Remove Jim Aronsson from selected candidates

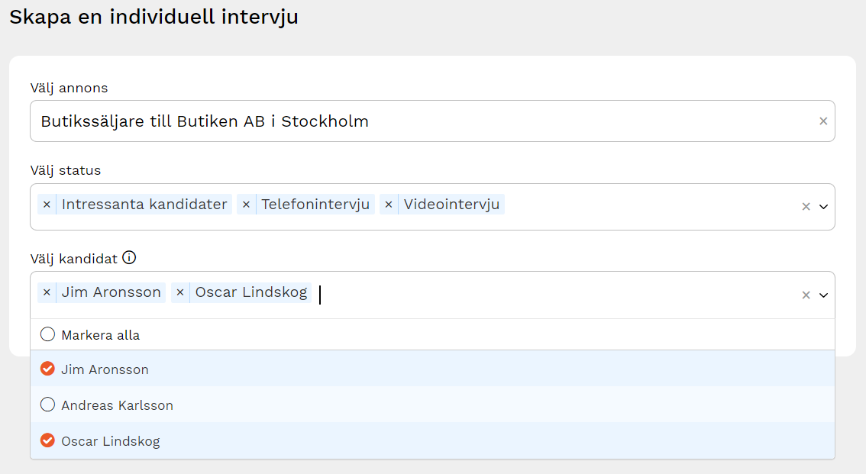pyautogui.click(x=47, y=292)
